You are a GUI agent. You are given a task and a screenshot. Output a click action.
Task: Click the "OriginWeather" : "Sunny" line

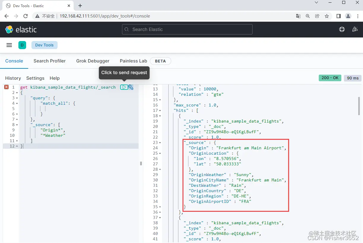point(221,175)
